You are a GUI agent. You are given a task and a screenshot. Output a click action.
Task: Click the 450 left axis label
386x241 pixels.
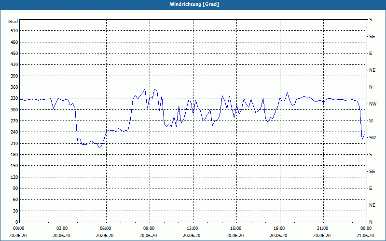coord(14,54)
